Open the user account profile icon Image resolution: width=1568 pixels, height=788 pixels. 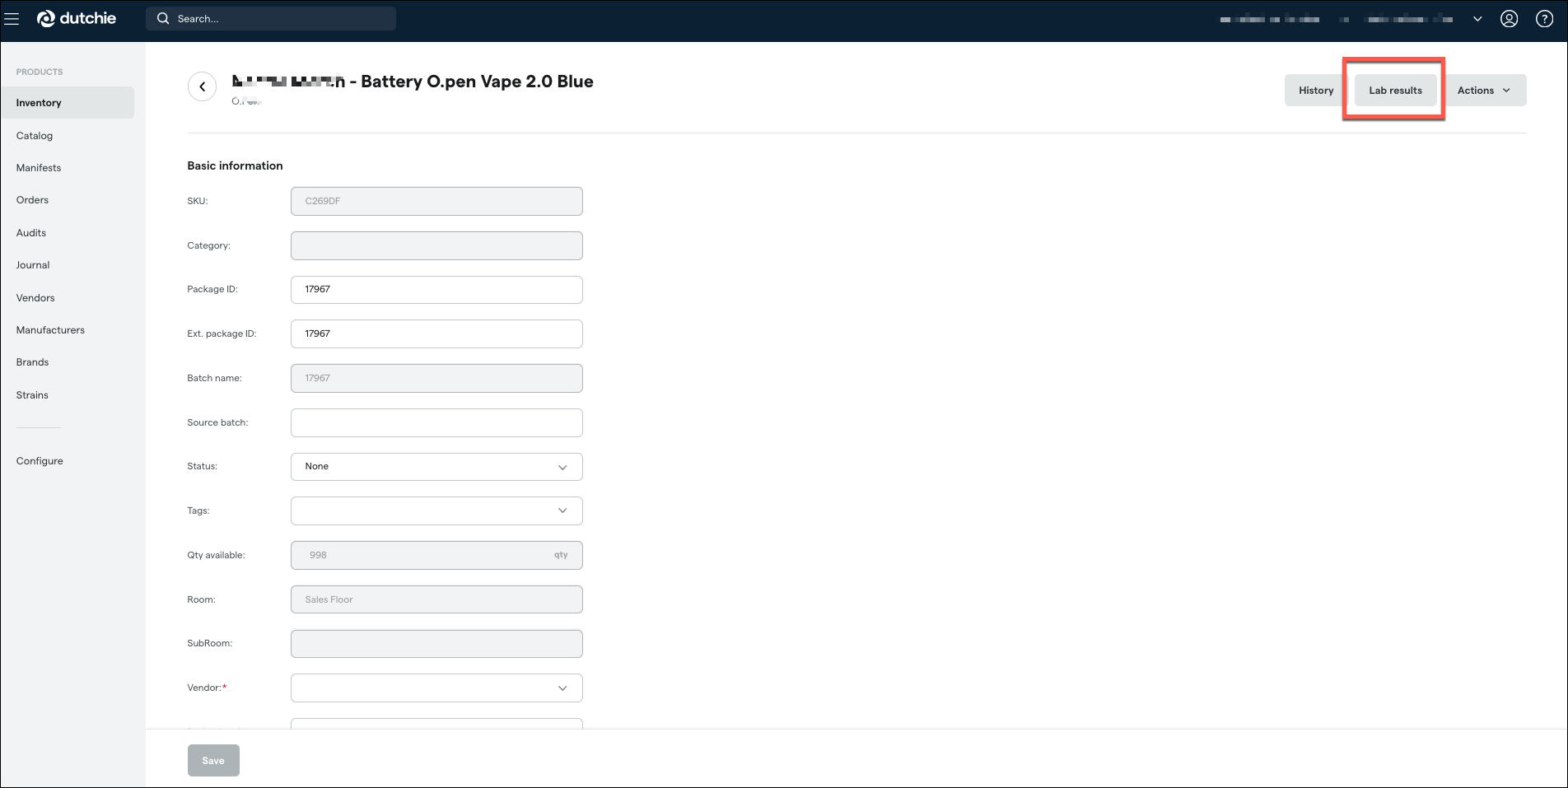[1509, 19]
